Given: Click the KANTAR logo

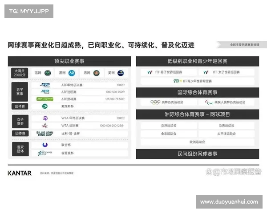Looking at the screenshot, I should point(20,173).
